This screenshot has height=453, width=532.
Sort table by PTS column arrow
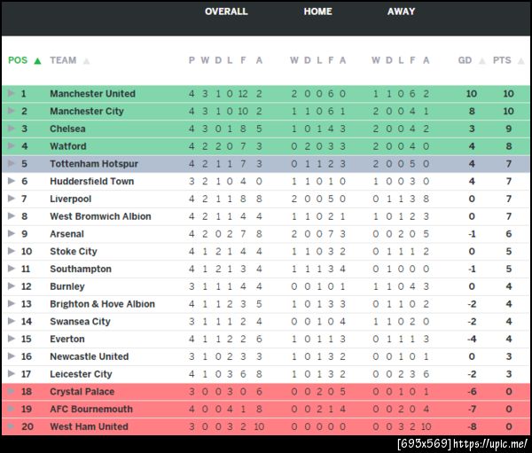(520, 61)
